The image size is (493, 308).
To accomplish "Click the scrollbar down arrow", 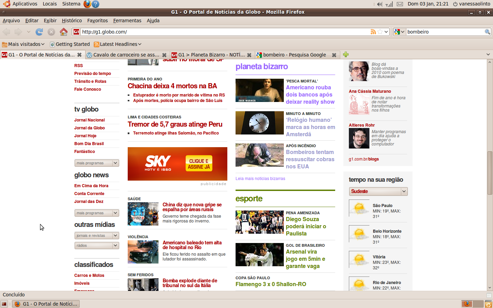I will [x=490, y=288].
